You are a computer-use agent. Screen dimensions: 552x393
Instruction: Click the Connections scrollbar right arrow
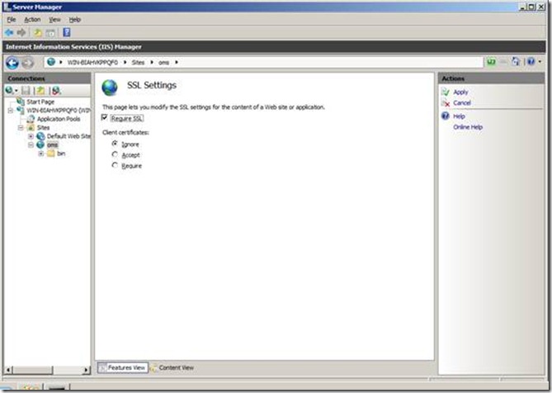[x=86, y=370]
